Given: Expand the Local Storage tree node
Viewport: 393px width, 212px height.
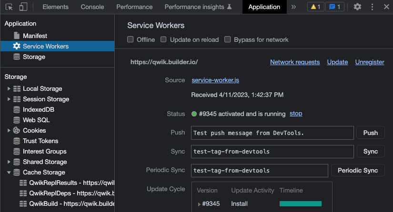Looking at the screenshot, I should pos(9,89).
